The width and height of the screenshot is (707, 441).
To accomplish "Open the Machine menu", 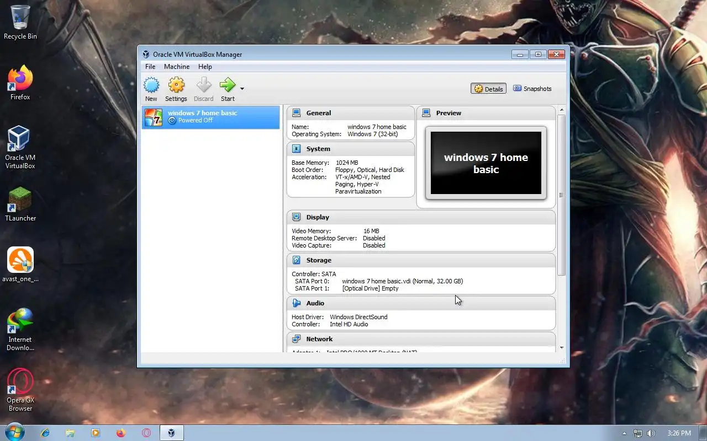I will 177,67.
